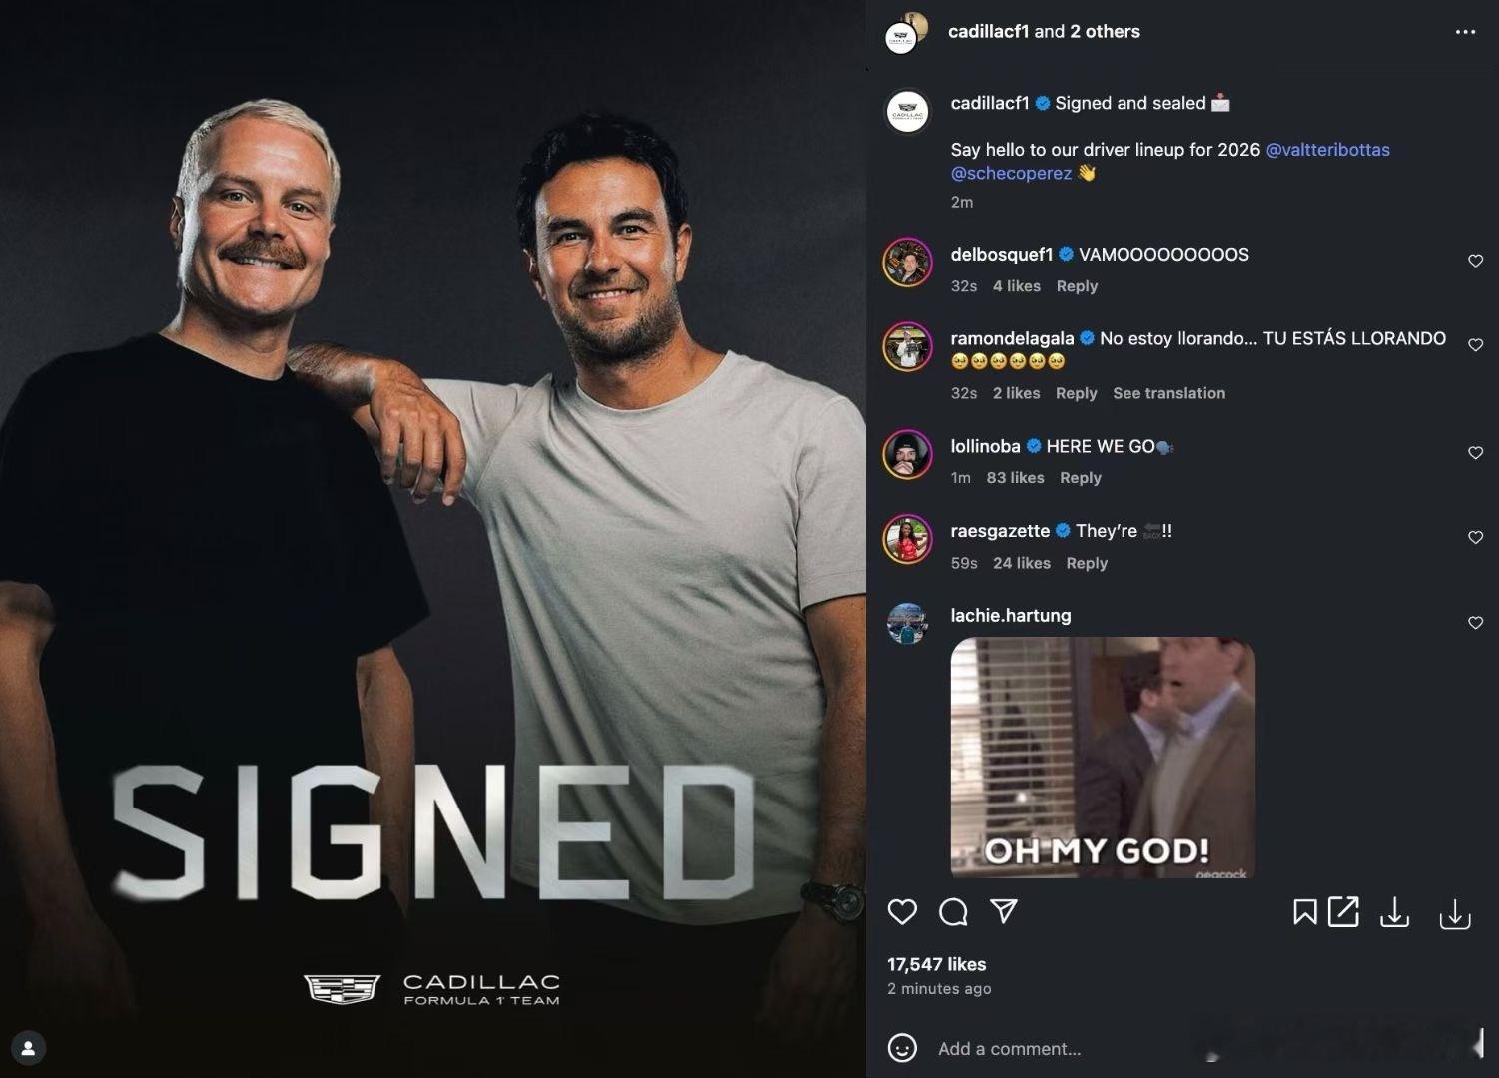Like the post with heart icon
This screenshot has width=1499, height=1078.
click(x=902, y=911)
